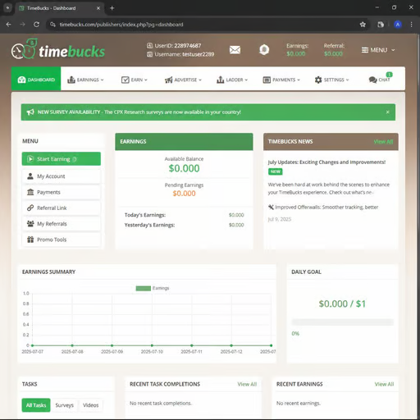Screen dimensions: 420x420
Task: Click the Username testuser2289 text
Action: click(185, 54)
